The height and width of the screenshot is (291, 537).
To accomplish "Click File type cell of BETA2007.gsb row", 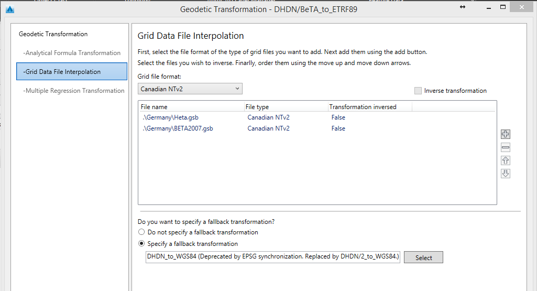I will tap(268, 128).
